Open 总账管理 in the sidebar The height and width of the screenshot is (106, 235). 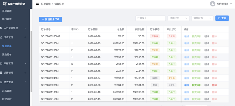[7, 91]
